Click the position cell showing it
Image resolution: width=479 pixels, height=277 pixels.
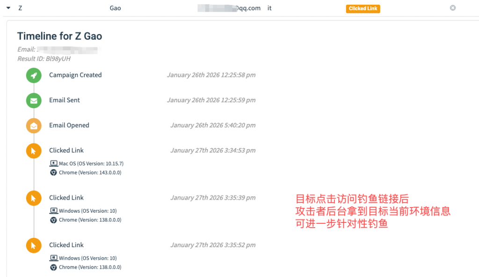269,8
